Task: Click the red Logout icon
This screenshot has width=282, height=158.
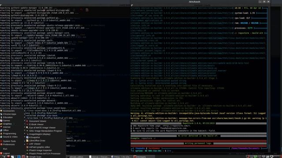Action: tap(1, 153)
